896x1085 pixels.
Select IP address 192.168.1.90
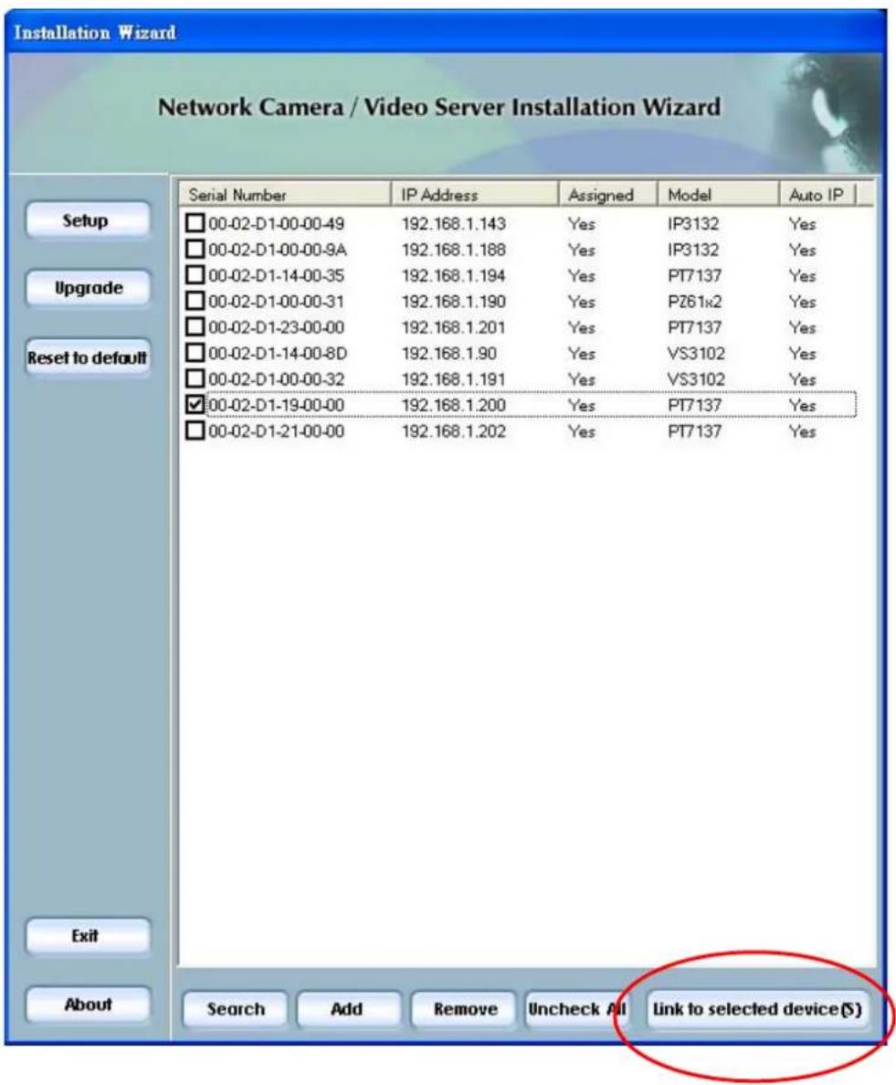449,353
